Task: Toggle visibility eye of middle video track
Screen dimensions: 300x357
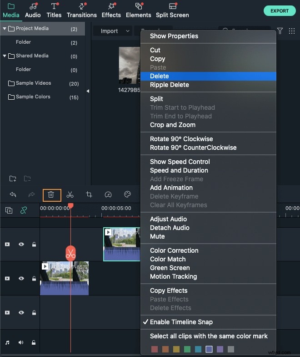Action: (x=21, y=278)
